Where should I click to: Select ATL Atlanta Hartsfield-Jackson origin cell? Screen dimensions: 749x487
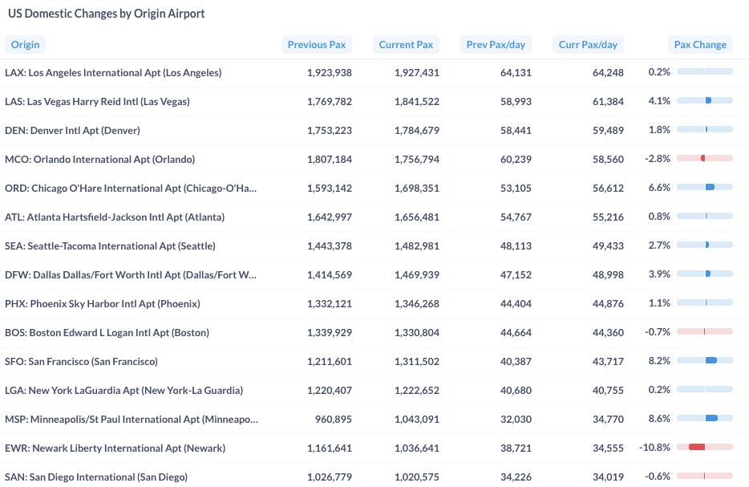coord(115,217)
